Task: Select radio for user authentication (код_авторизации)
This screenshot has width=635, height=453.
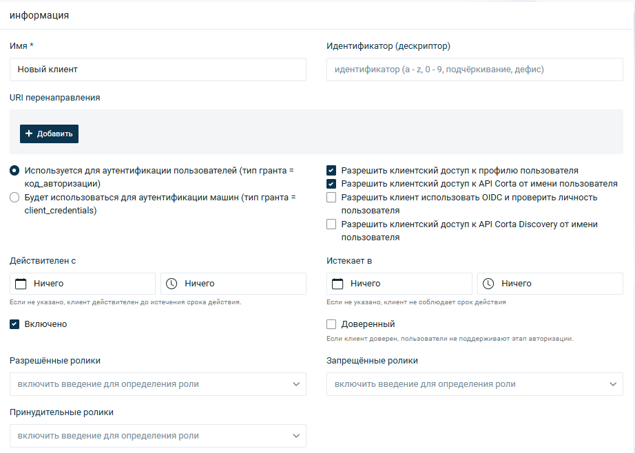Action: point(14,171)
